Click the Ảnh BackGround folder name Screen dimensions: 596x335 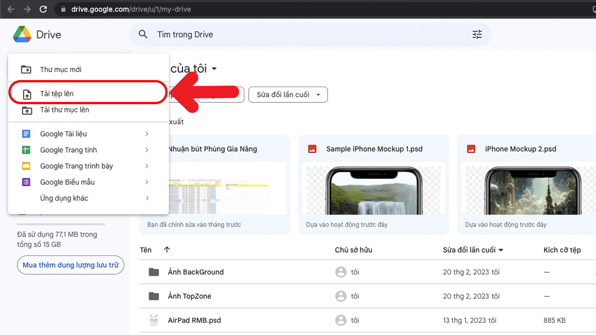(x=196, y=272)
